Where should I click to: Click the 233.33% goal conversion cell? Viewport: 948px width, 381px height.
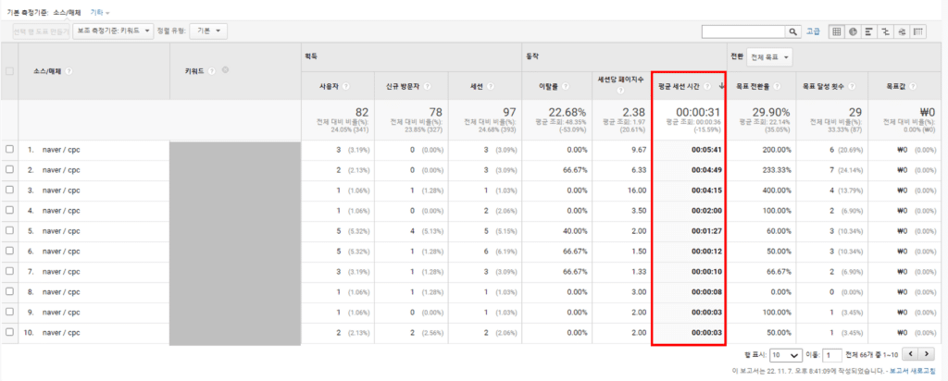(x=778, y=169)
